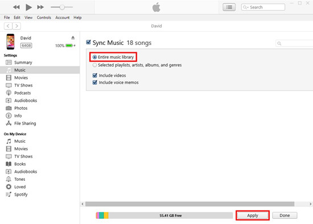Eject the David device
The height and width of the screenshot is (224, 313).
pos(73,38)
